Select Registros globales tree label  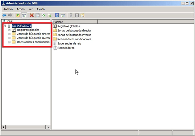click(28, 30)
